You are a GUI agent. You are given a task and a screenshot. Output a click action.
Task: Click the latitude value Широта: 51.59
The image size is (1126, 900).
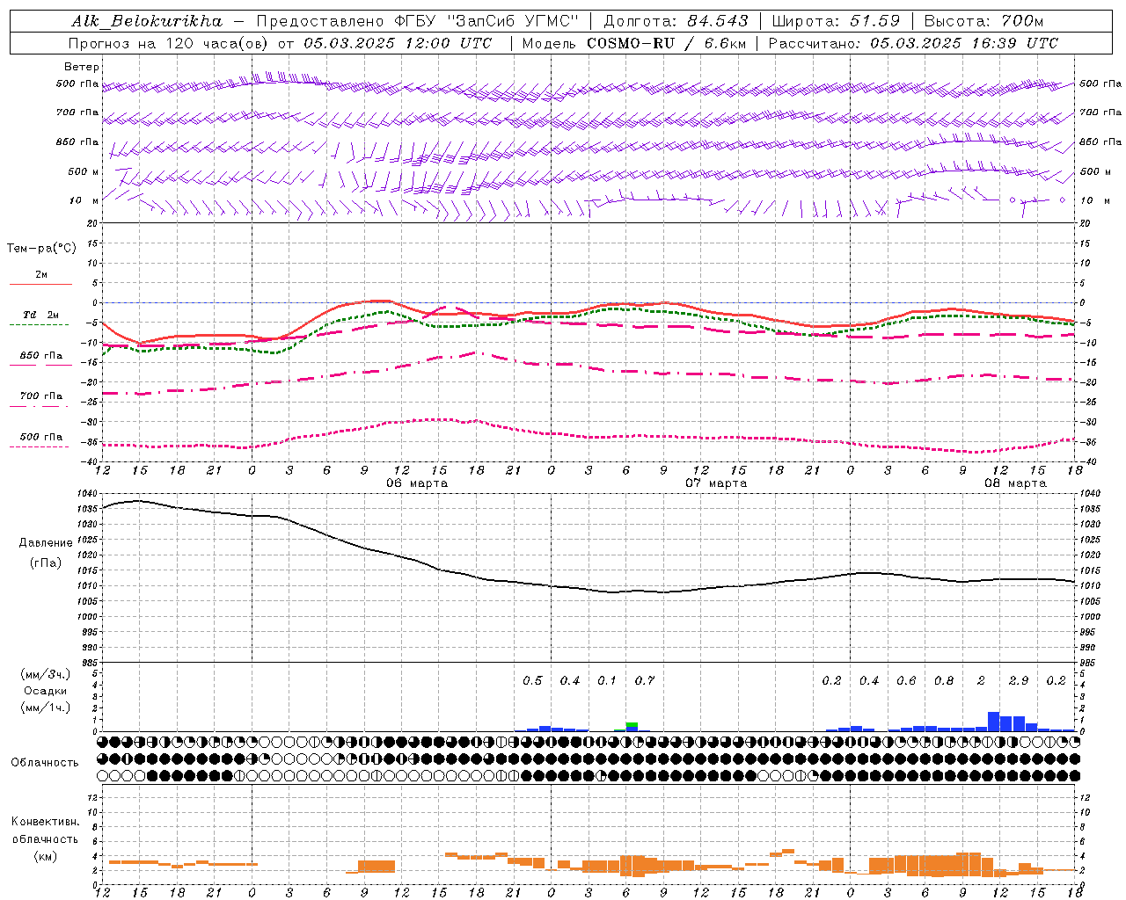tap(837, 21)
